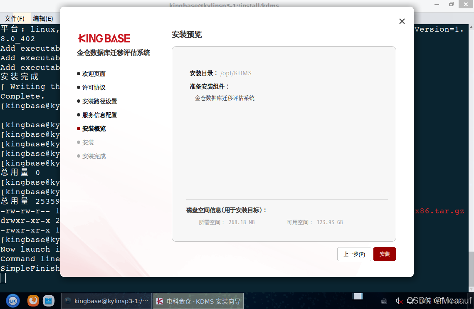Screen dimensions: 474x309
Task: Go back with 上一步(P) button
Action: click(354, 254)
